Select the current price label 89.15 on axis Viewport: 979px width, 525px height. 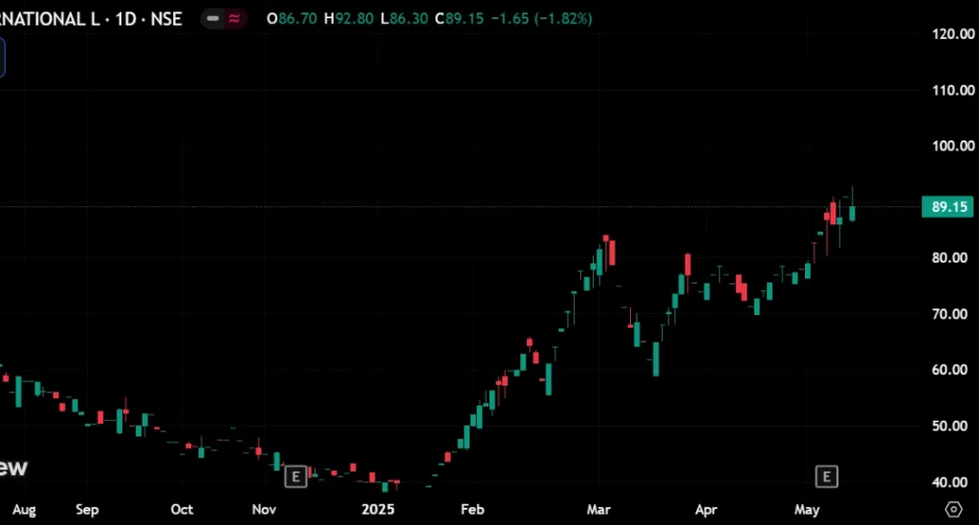tap(947, 207)
